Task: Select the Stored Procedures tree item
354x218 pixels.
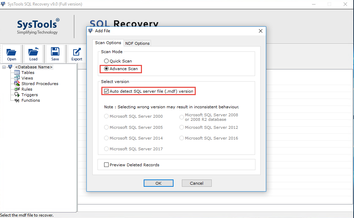Action: 40,84
